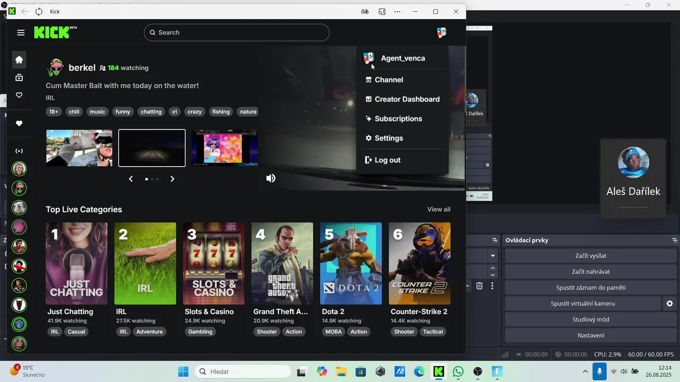Open the translate icon in title bar
Viewport: 680px width, 382px height.
365,12
